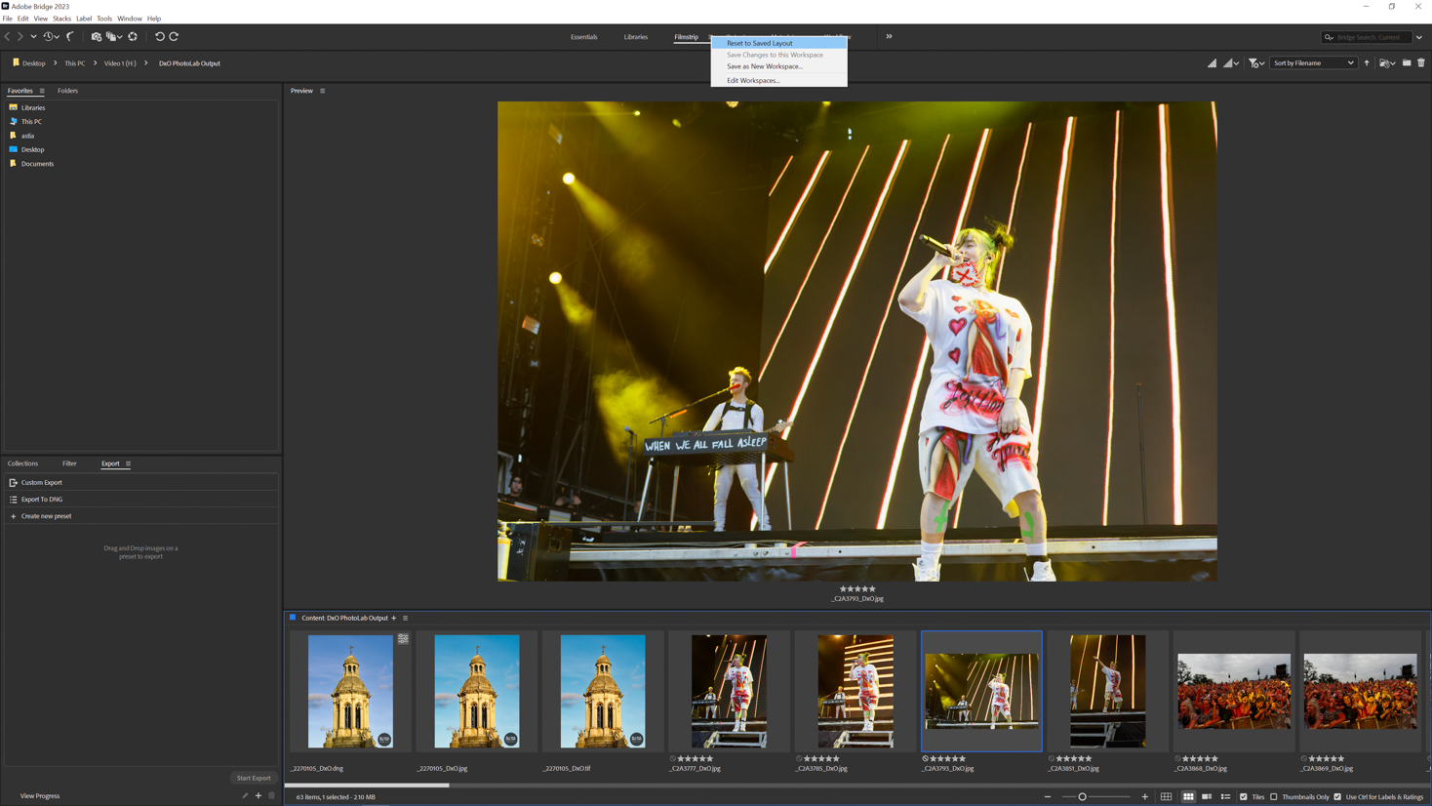
Task: Open the Folders panel tab
Action: pyautogui.click(x=67, y=91)
